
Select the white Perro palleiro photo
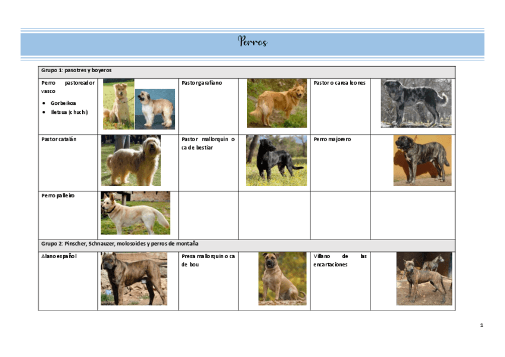tap(135, 213)
